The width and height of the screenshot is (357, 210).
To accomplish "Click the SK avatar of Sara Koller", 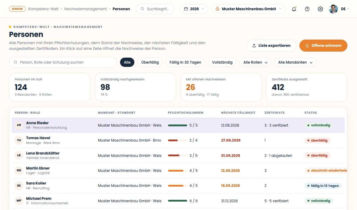I will [x=19, y=186].
